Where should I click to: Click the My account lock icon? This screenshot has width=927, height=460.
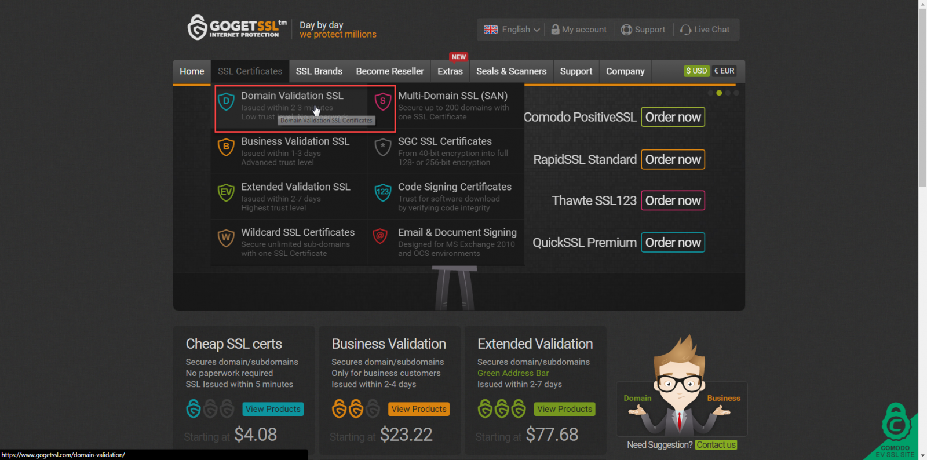click(555, 30)
